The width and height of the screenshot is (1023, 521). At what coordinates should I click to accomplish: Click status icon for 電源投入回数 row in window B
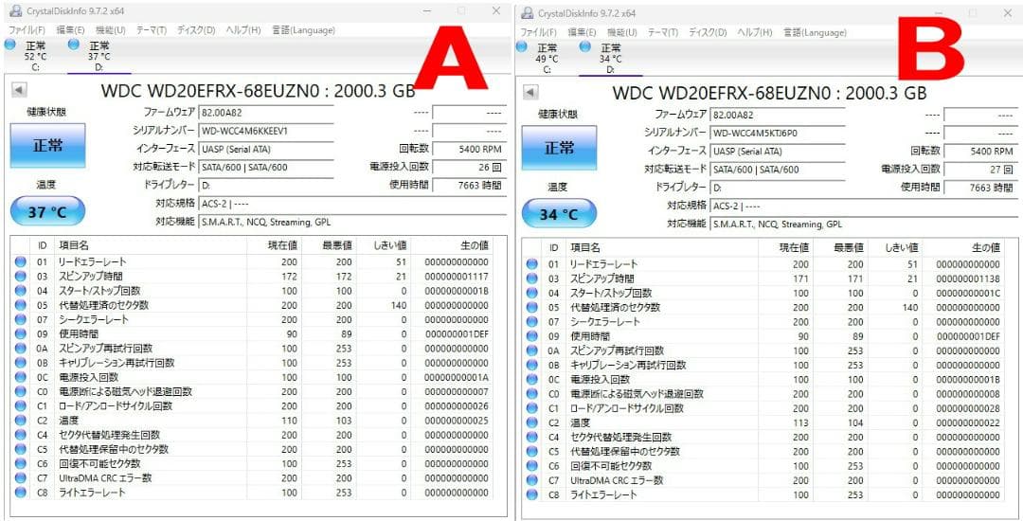(531, 380)
